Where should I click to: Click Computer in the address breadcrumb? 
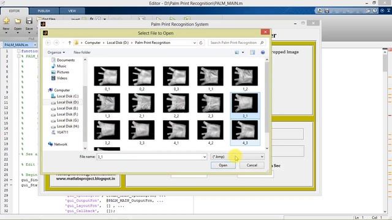tap(92, 43)
